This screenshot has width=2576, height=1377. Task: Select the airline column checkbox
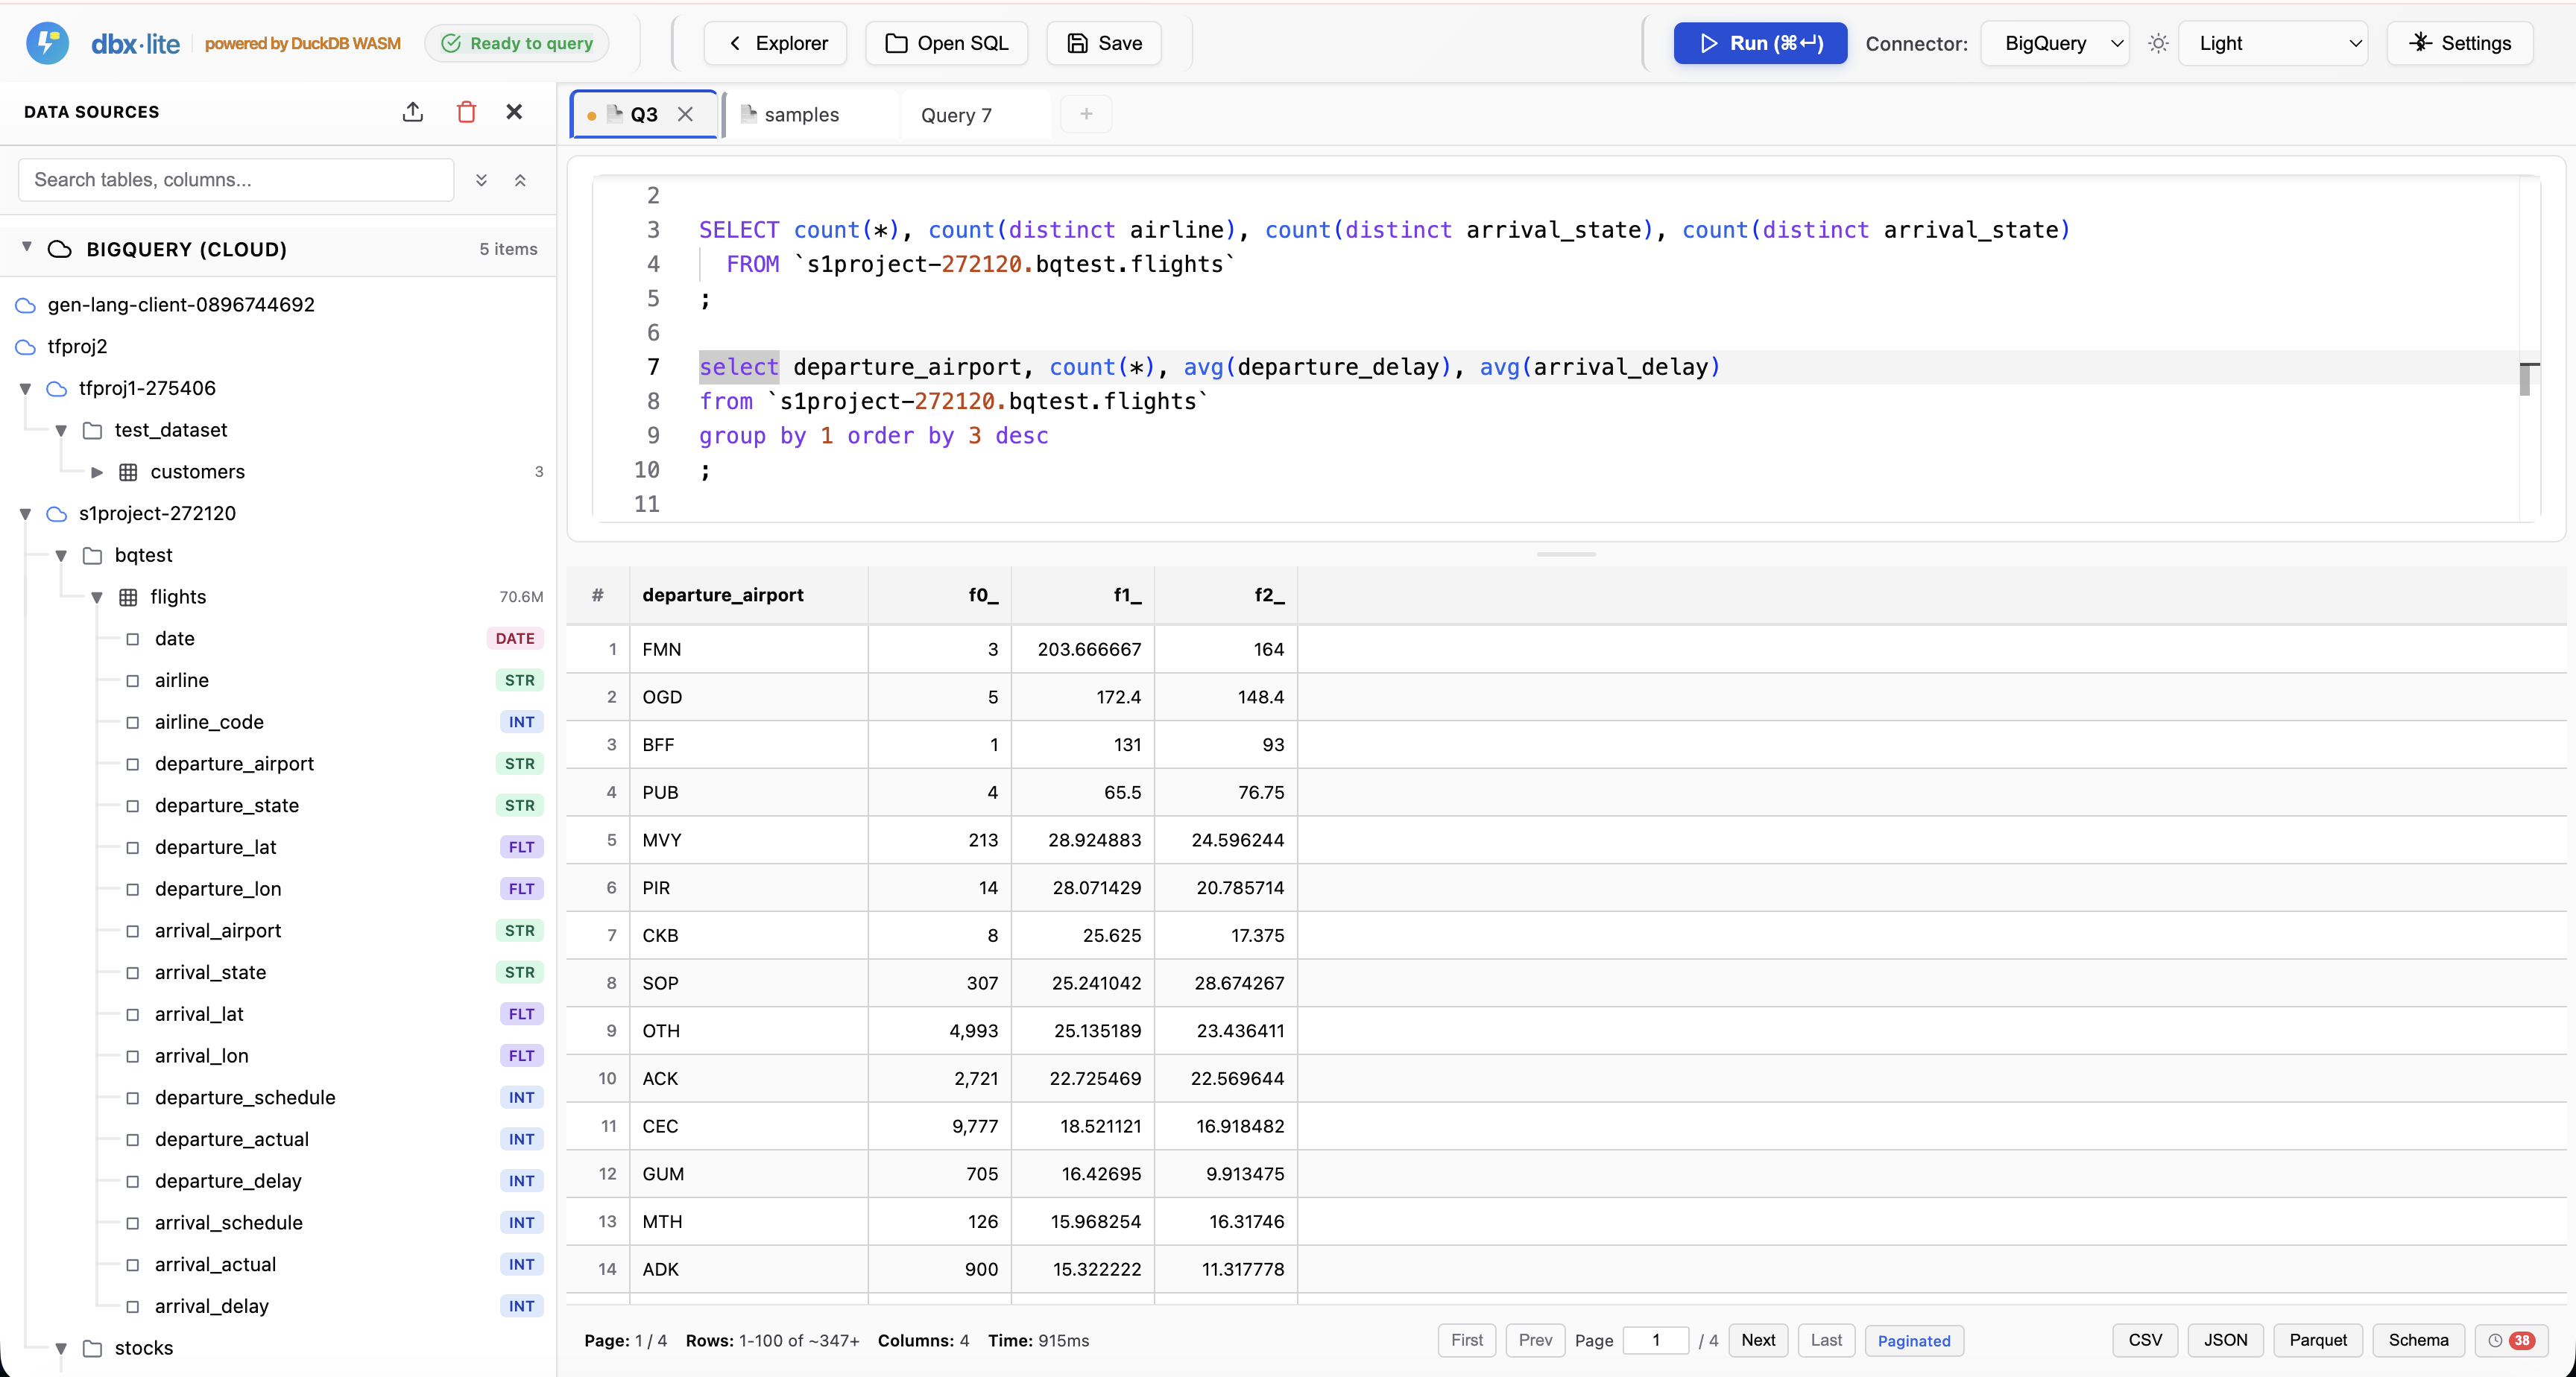(133, 680)
